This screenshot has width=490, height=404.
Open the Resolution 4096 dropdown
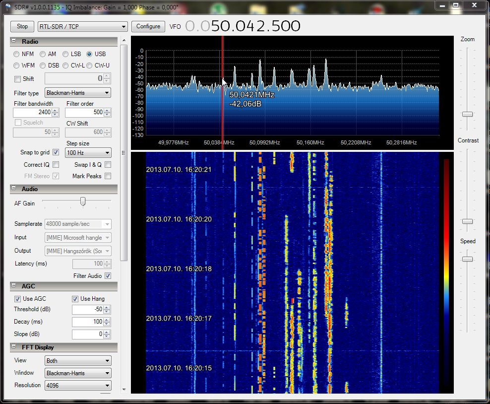[78, 385]
